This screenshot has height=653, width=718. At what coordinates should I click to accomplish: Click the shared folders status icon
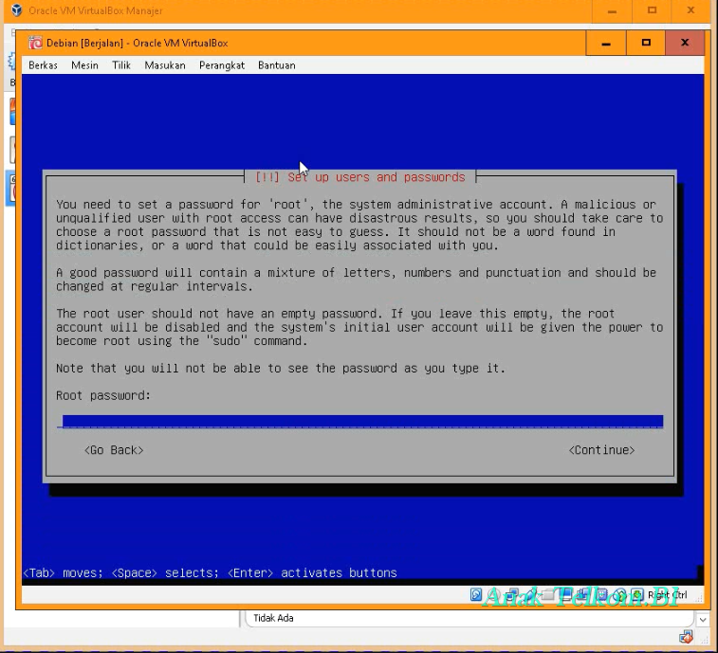coord(547,594)
